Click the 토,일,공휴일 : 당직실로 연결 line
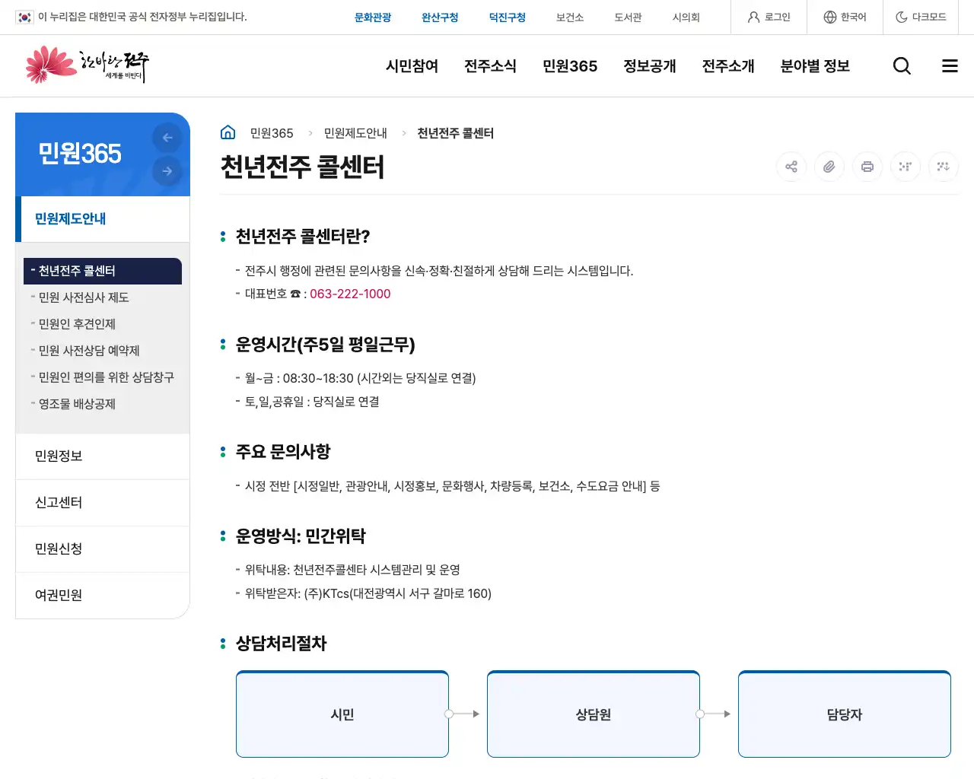The height and width of the screenshot is (779, 974). click(312, 402)
